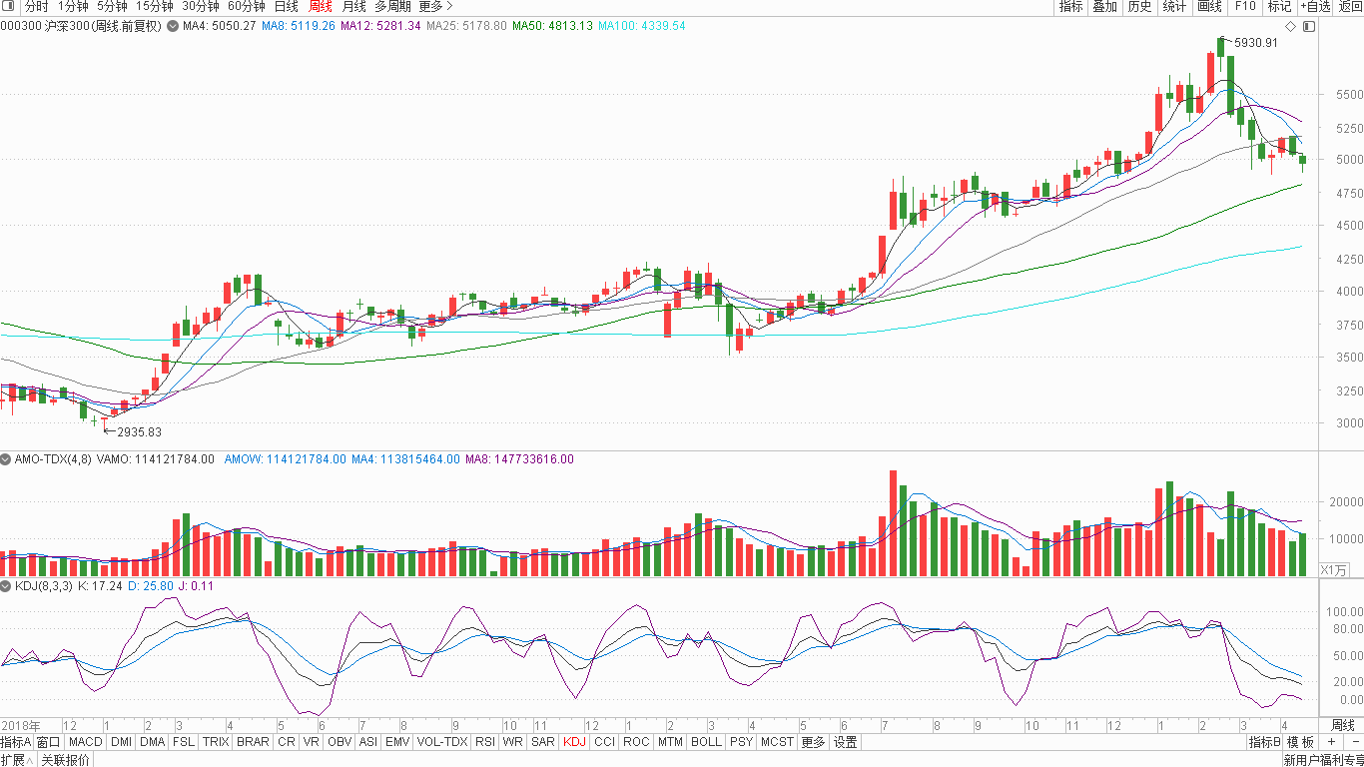Image resolution: width=1364 pixels, height=767 pixels.
Task: Switch the indicator to DMA
Action: (x=152, y=742)
